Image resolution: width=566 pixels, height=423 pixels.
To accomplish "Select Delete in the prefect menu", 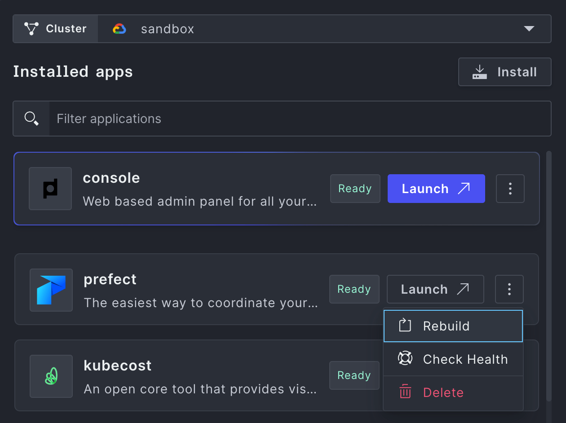I will coord(453,392).
